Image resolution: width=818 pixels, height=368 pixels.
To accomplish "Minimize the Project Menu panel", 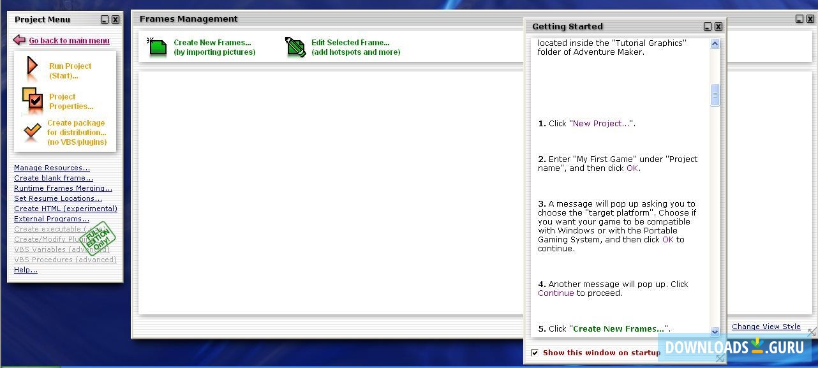I will (105, 20).
